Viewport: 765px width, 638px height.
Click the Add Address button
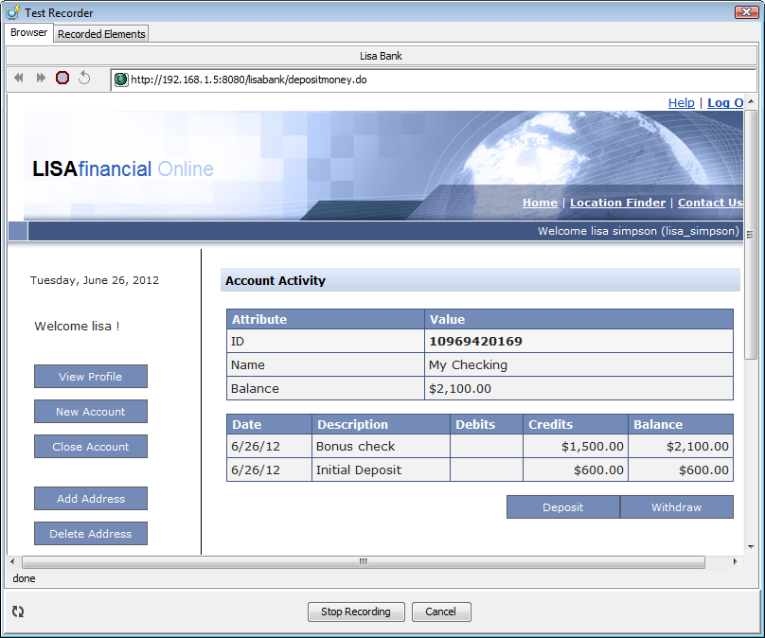[90, 498]
